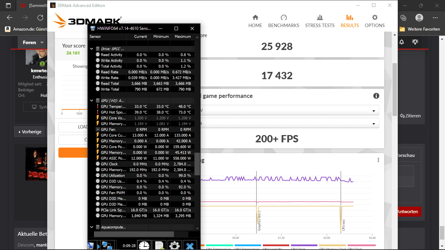The height and width of the screenshot is (250, 445).
Task: Click Zitieren on the forum post
Action: click(x=410, y=116)
